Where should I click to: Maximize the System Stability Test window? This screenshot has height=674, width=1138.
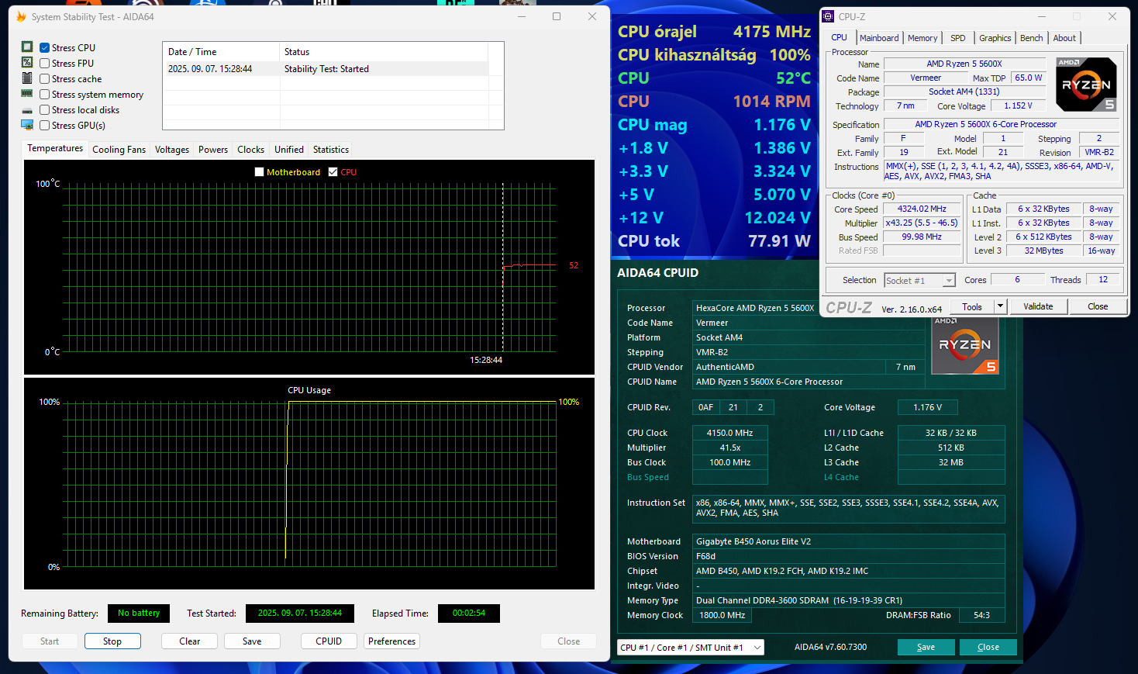pos(557,16)
